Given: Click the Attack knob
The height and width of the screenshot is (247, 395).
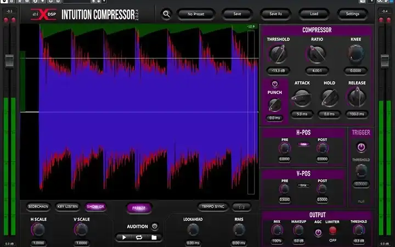Looking at the screenshot, I should click(x=302, y=98).
